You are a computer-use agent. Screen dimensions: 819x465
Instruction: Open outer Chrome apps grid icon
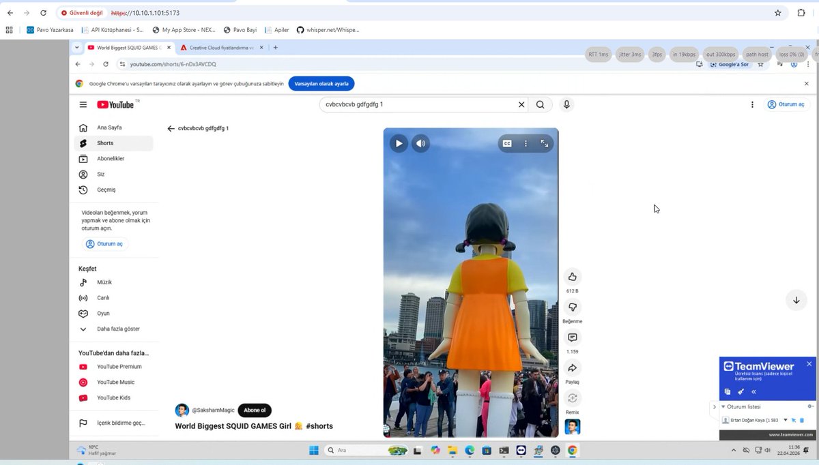tap(9, 30)
